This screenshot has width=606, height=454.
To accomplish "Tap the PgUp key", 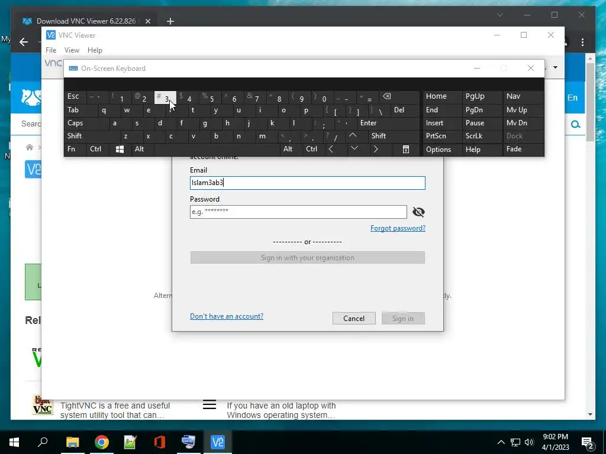I will (482, 97).
